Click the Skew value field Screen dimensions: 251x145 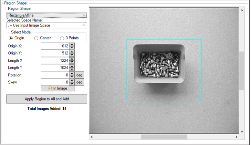click(x=55, y=82)
